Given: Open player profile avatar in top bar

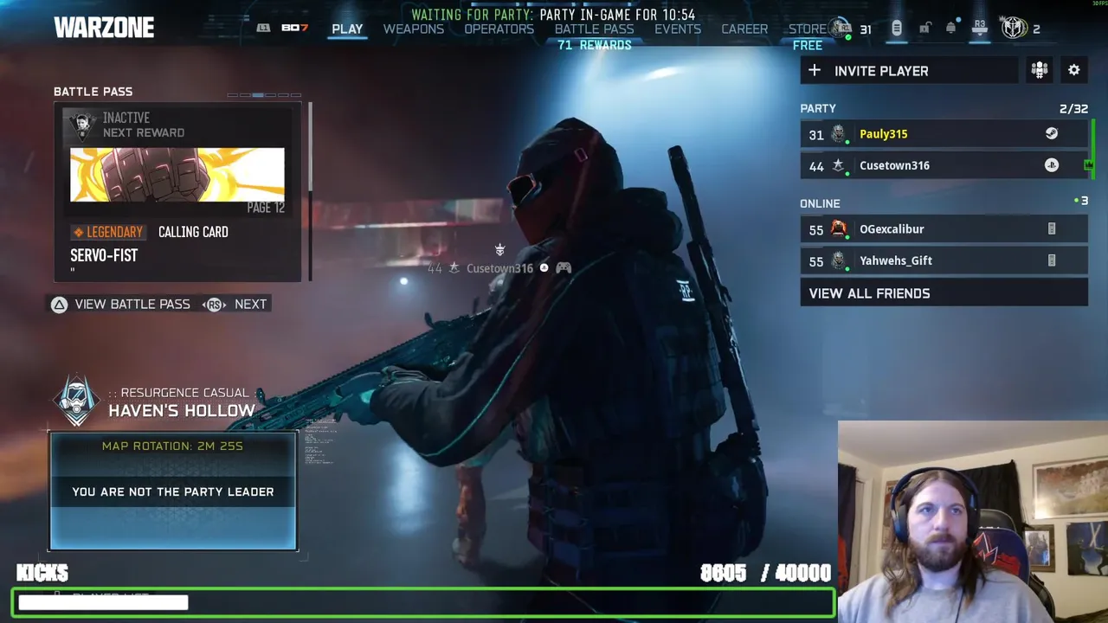Looking at the screenshot, I should (x=840, y=29).
